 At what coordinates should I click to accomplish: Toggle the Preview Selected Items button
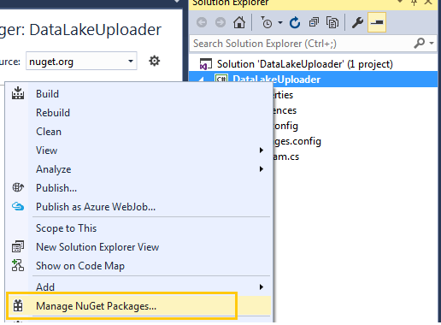377,22
